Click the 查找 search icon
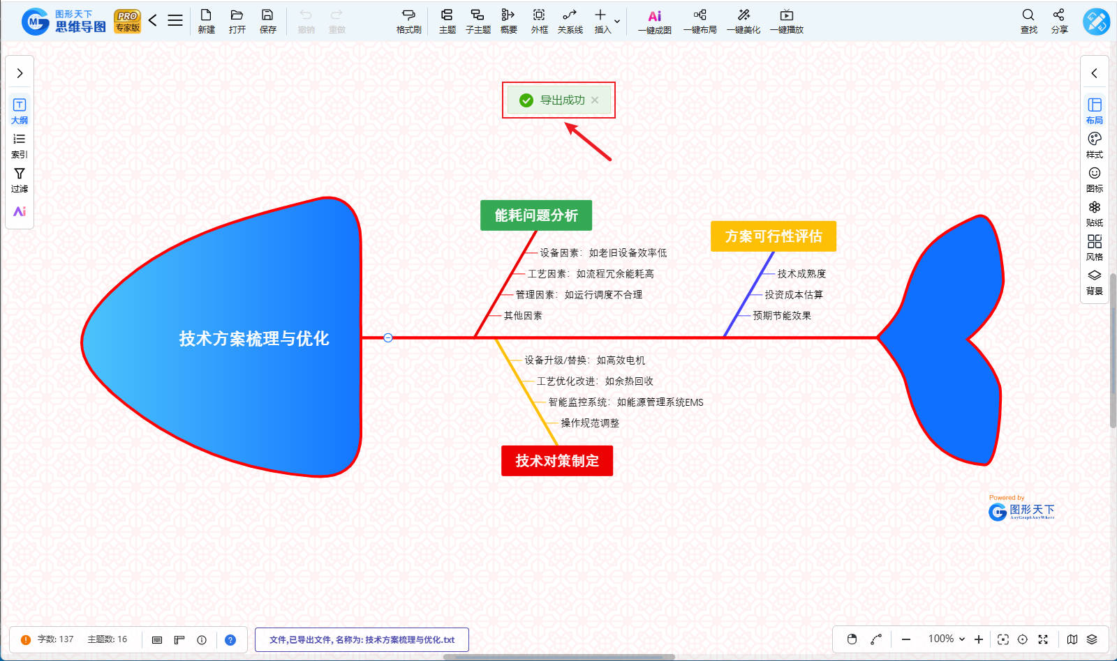The image size is (1117, 661). click(x=1028, y=21)
